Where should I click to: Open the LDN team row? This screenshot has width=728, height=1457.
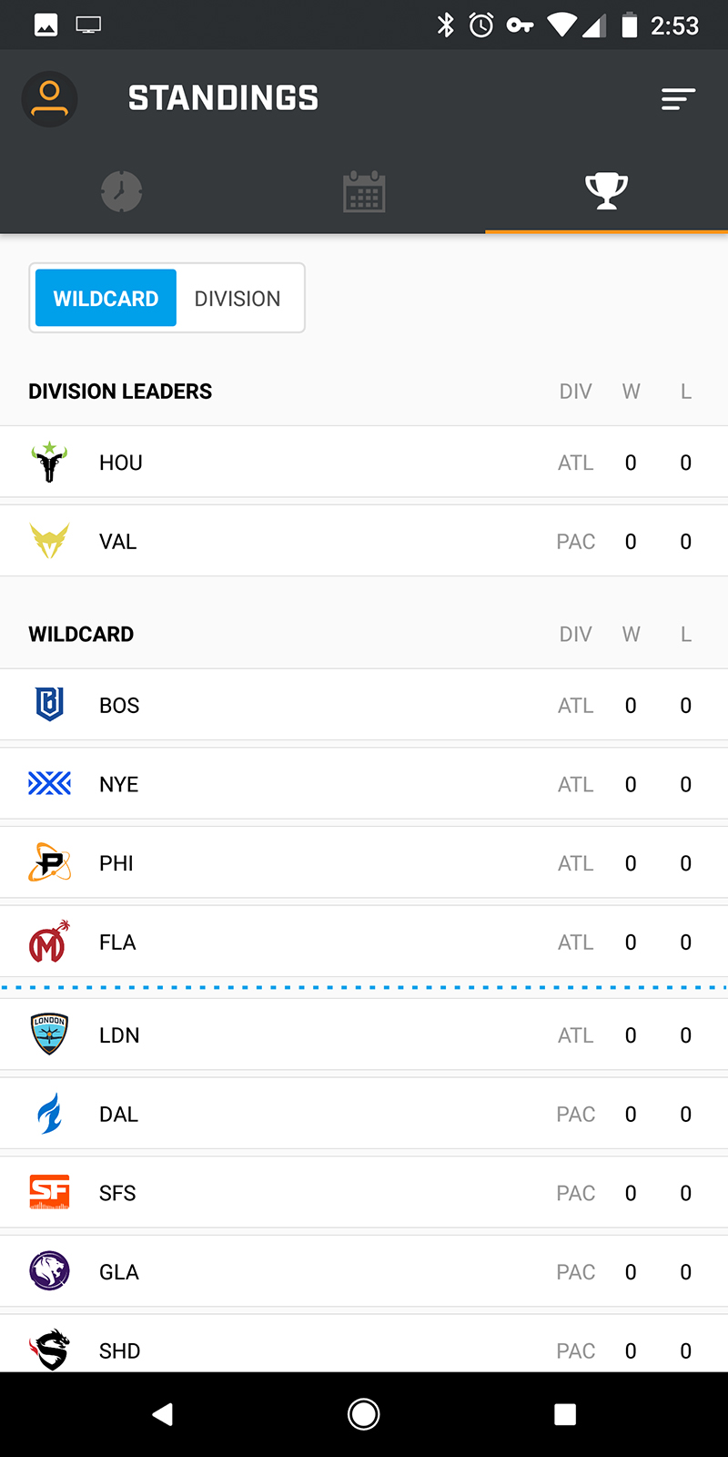[x=364, y=1035]
